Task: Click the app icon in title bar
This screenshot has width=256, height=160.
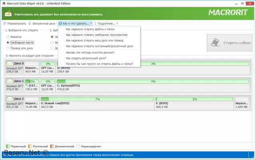Action: coord(4,4)
